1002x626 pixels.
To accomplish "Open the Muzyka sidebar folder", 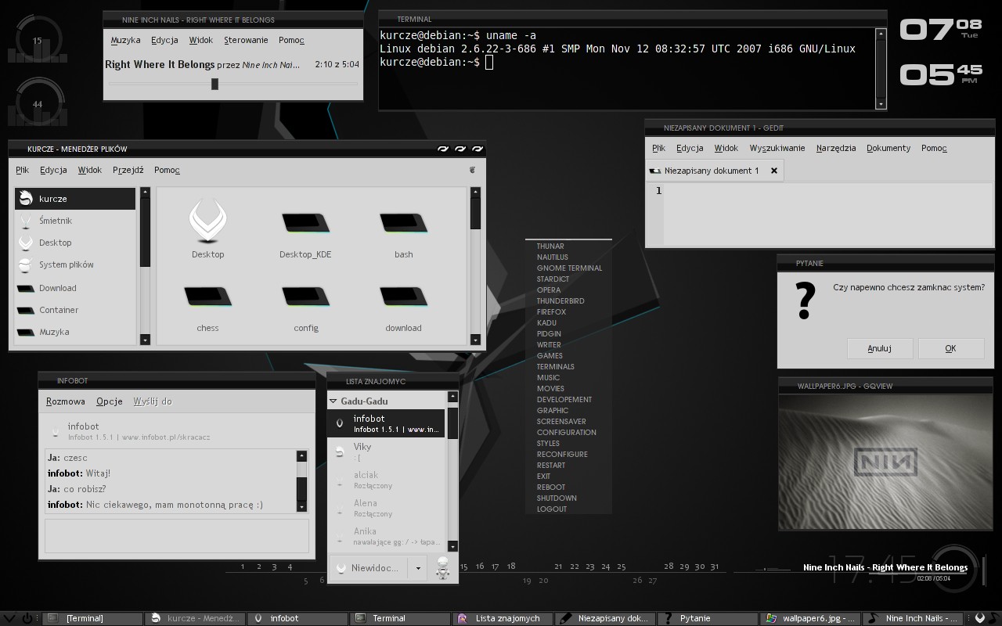I will (x=75, y=332).
